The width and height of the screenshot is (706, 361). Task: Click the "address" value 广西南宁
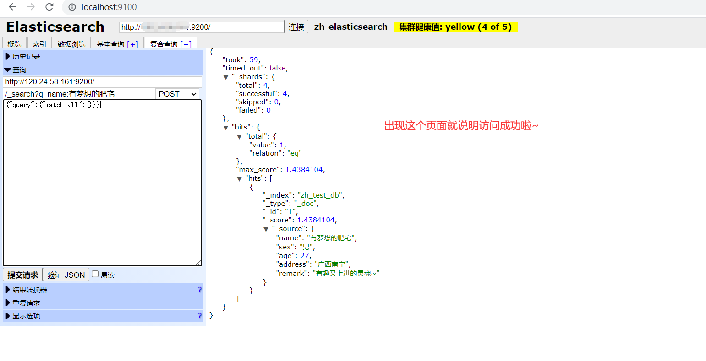332,264
